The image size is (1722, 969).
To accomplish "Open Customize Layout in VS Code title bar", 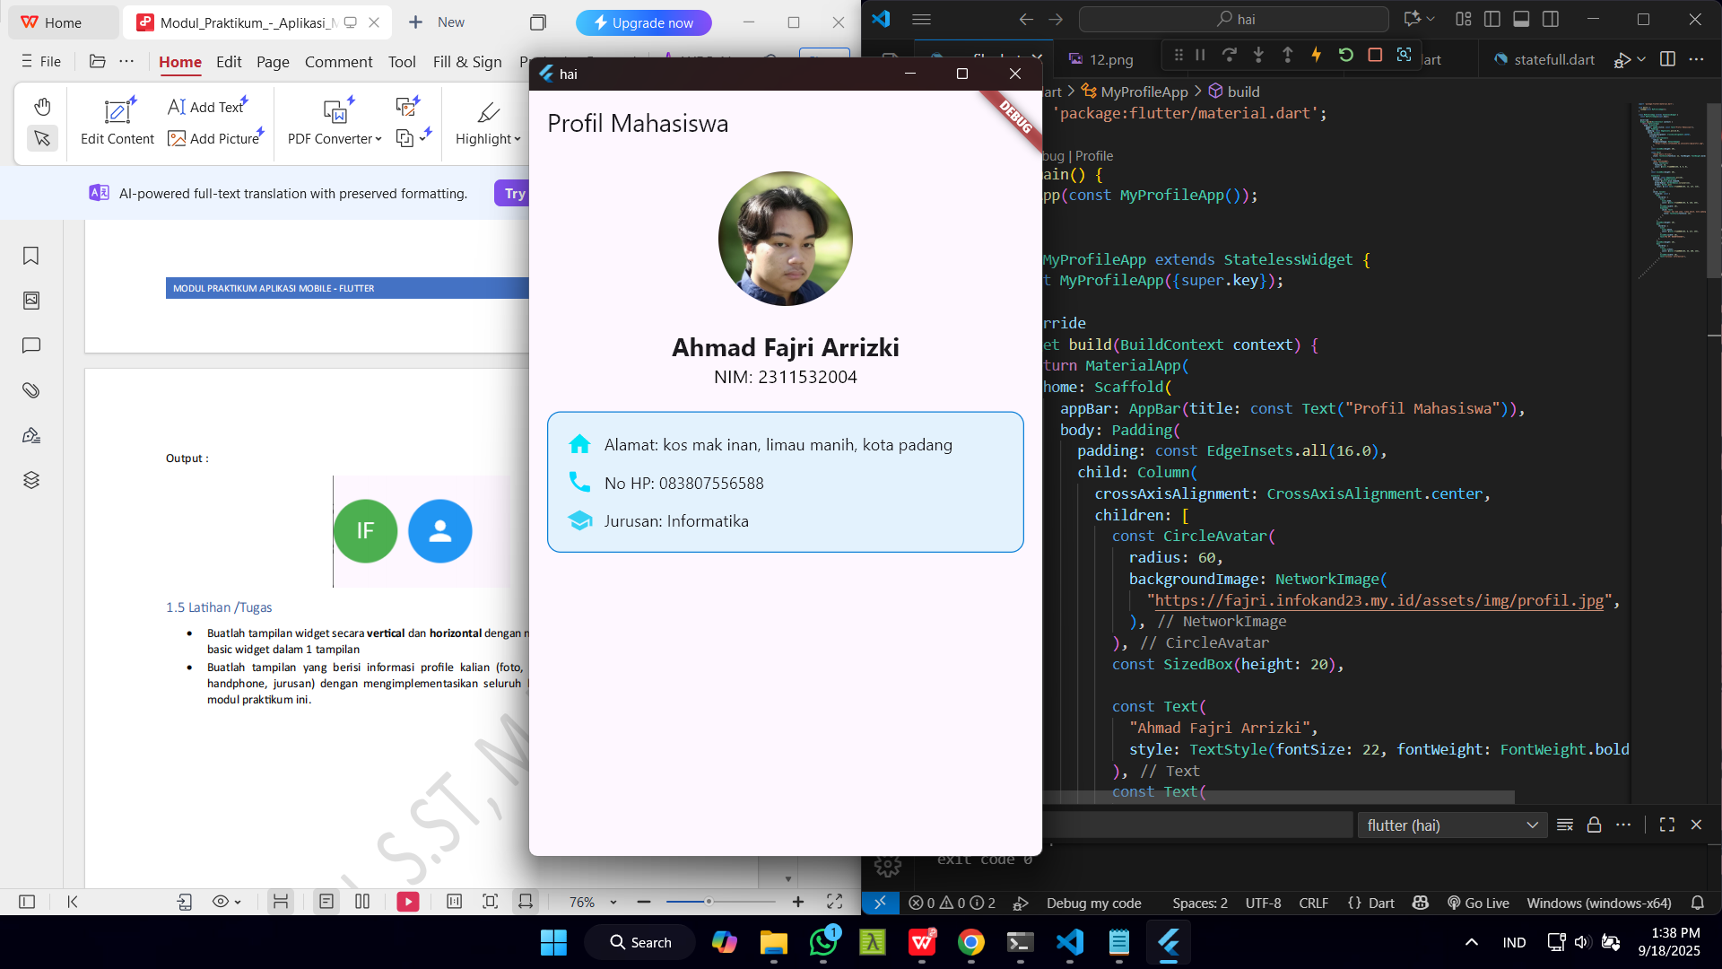I will (x=1464, y=19).
